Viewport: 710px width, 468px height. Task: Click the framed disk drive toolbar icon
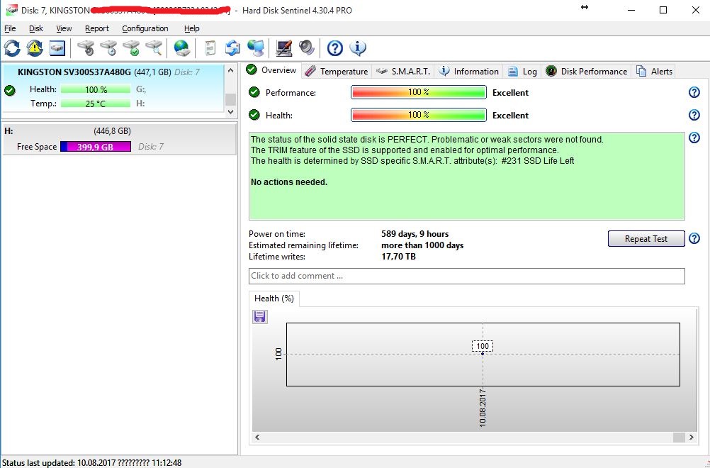click(57, 48)
